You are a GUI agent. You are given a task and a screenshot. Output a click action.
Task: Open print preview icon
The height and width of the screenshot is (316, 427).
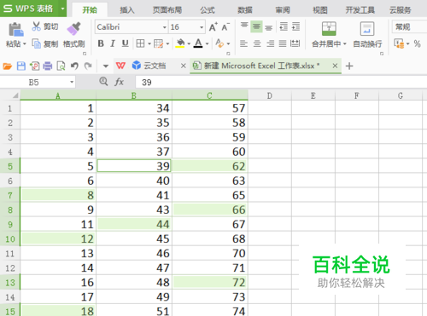pos(61,66)
